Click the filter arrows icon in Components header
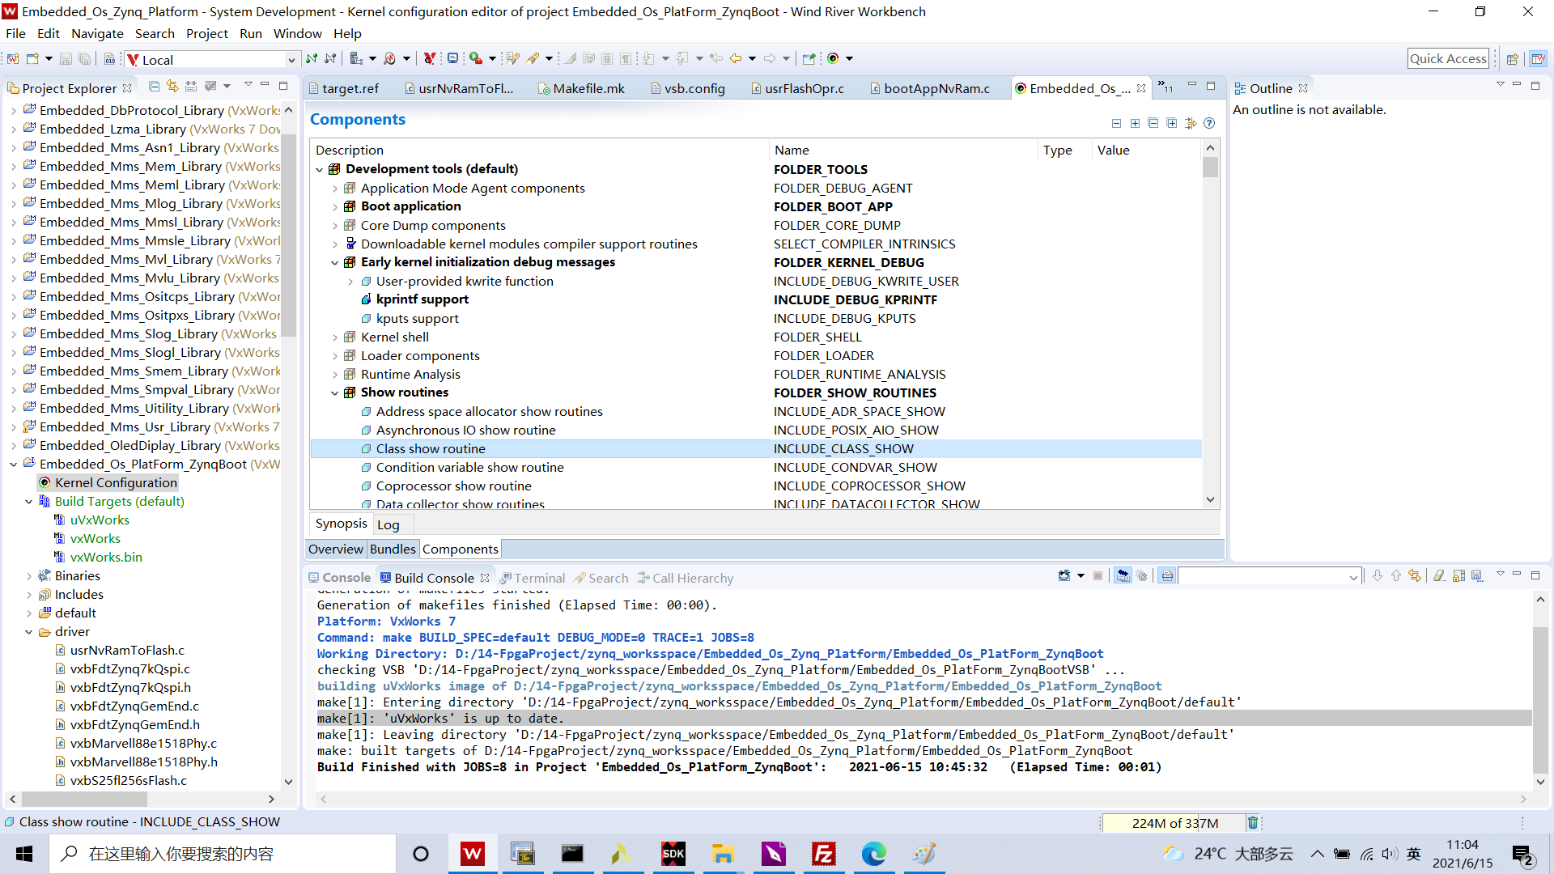 tap(1191, 123)
